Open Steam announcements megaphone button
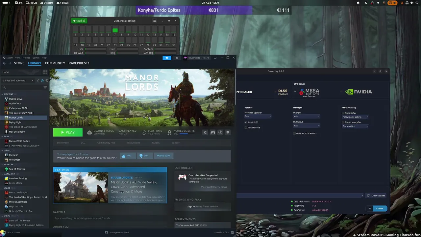Viewport: 421px width, 237px height. pyautogui.click(x=167, y=58)
